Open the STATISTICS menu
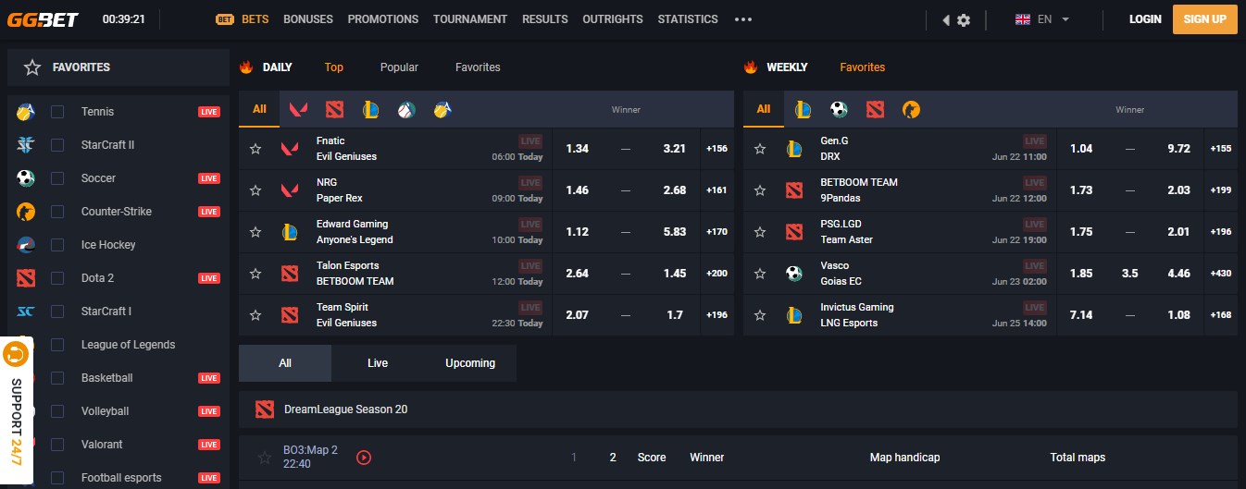Screen dimensions: 1246x489 (x=688, y=19)
